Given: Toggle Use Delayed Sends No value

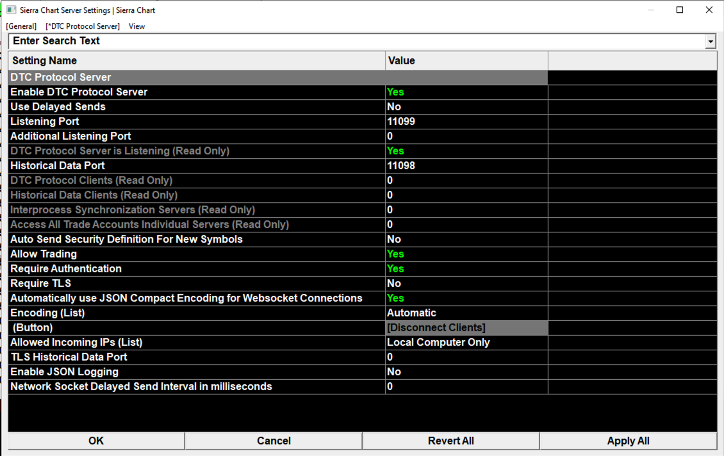Looking at the screenshot, I should [x=467, y=106].
